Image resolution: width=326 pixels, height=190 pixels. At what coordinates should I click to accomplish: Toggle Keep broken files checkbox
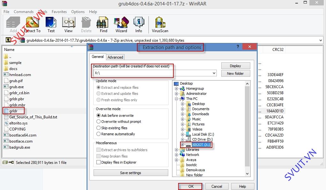click(x=99, y=156)
